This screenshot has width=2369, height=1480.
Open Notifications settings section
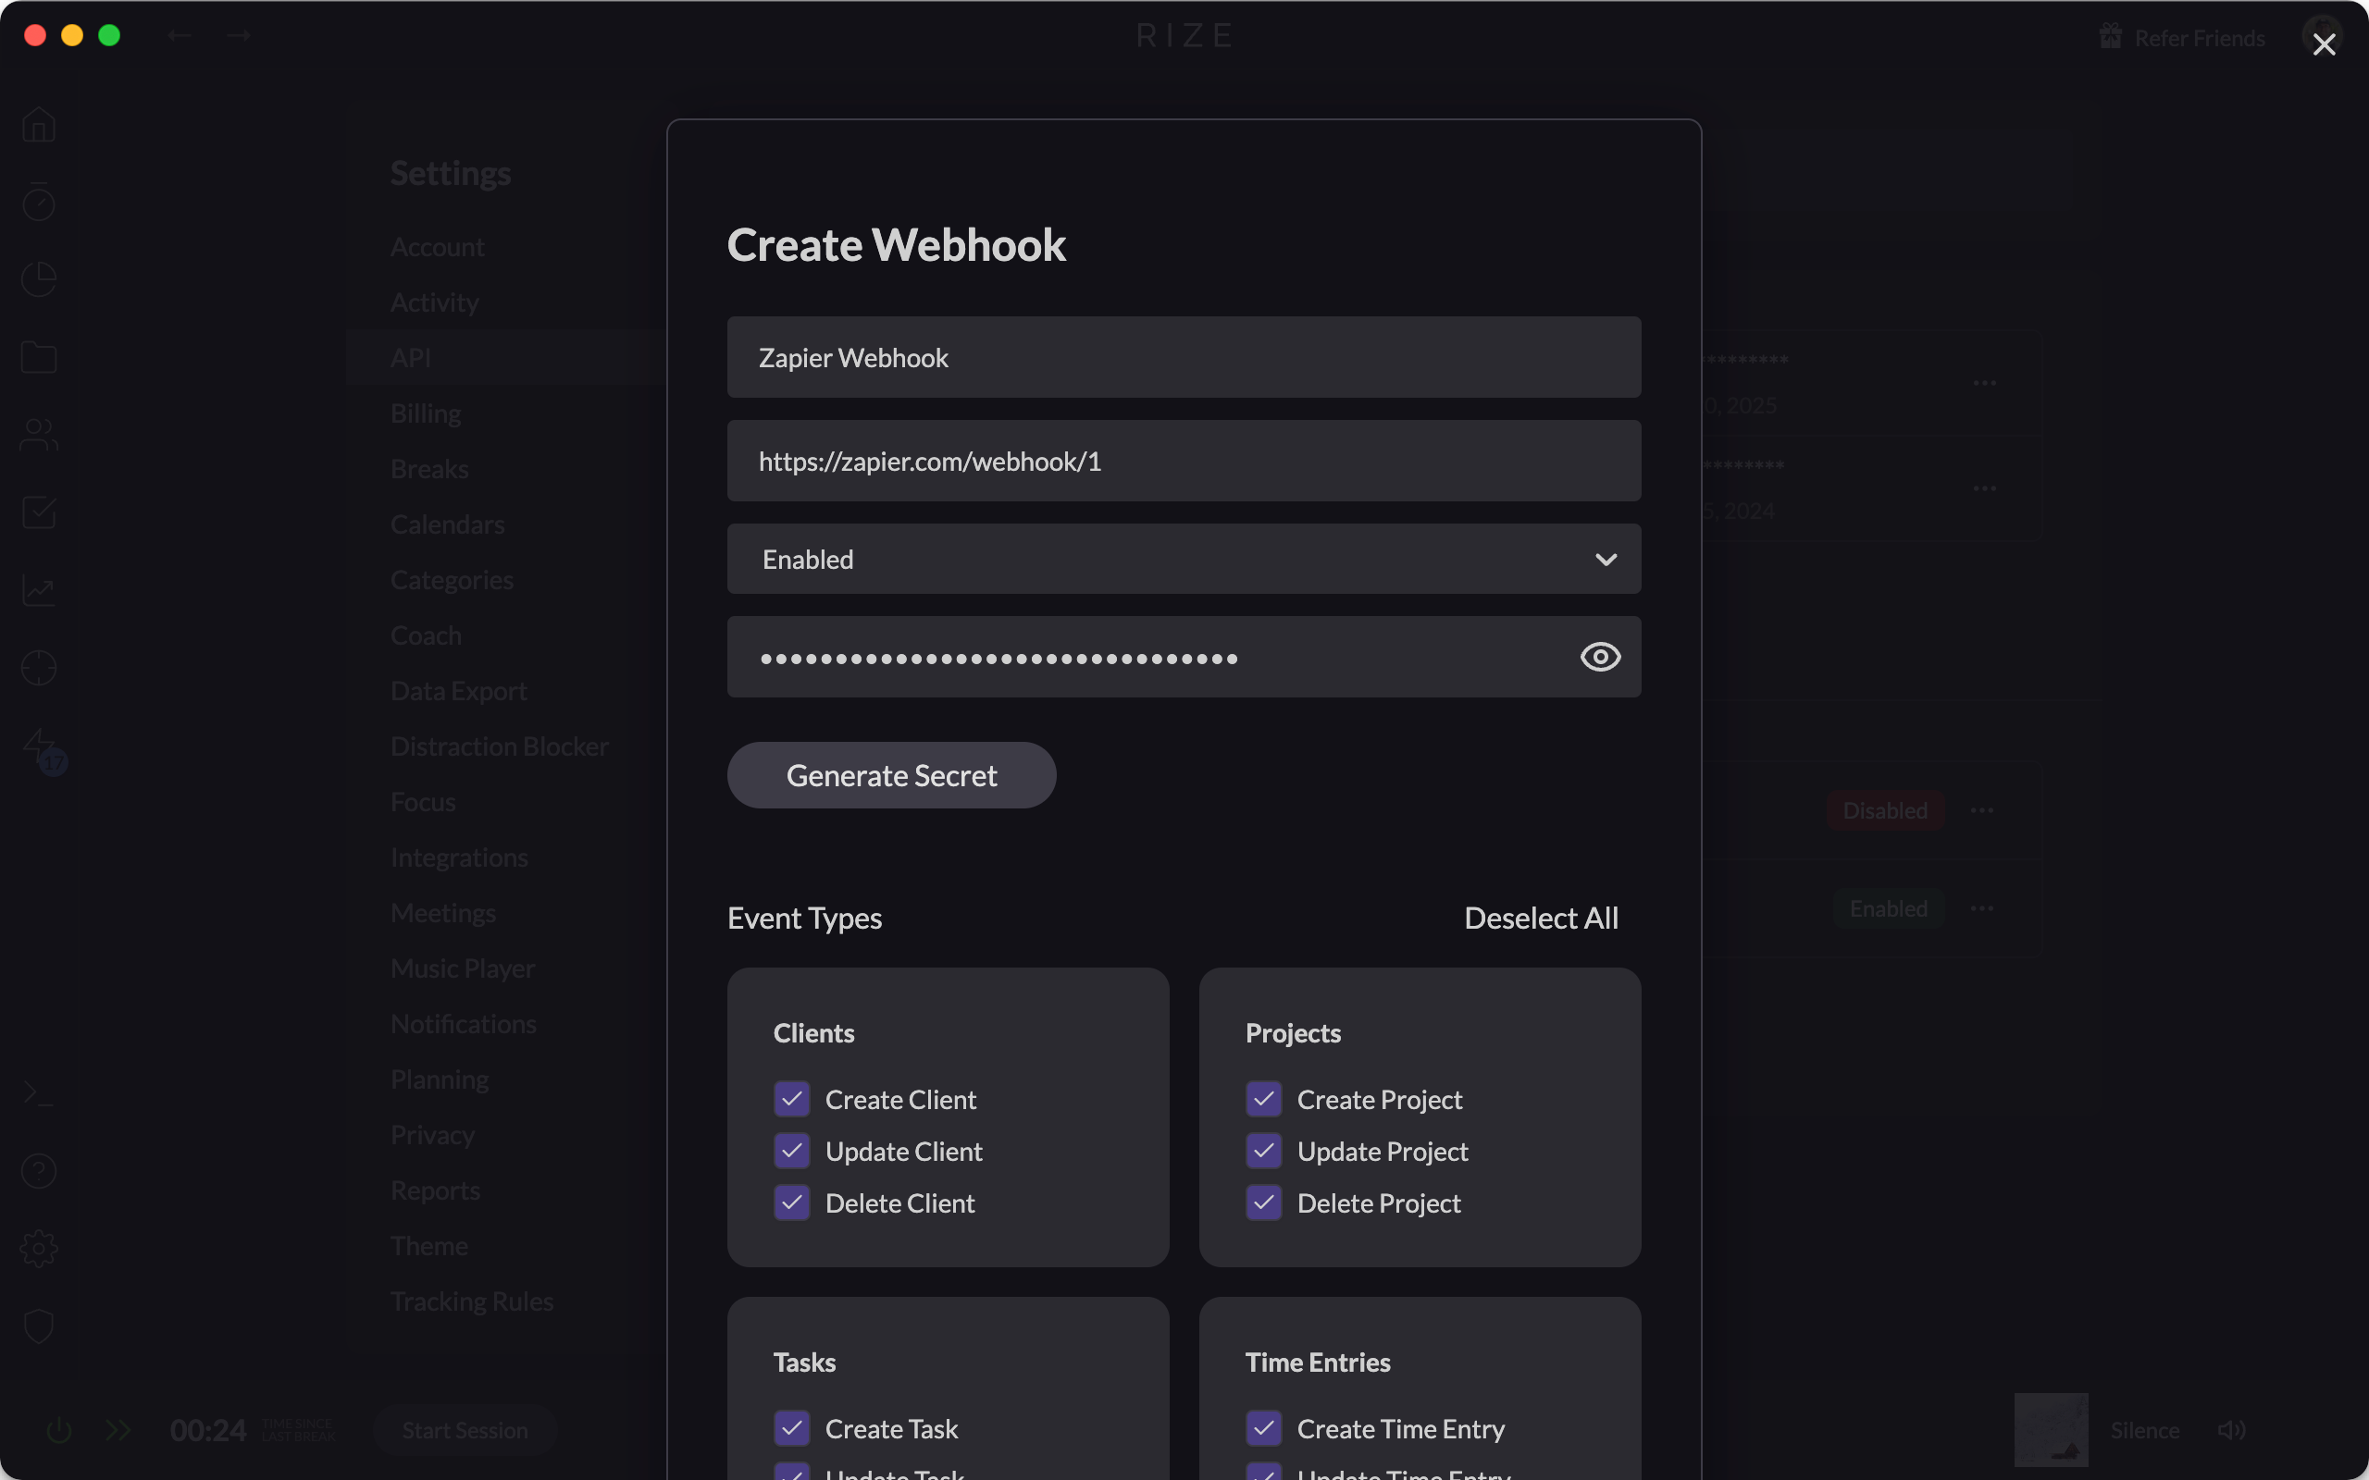(x=463, y=1024)
